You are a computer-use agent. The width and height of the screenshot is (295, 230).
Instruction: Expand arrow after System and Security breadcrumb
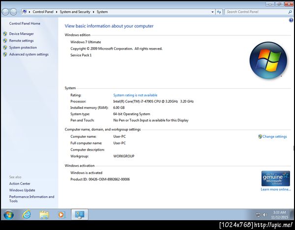pyautogui.click(x=93, y=12)
